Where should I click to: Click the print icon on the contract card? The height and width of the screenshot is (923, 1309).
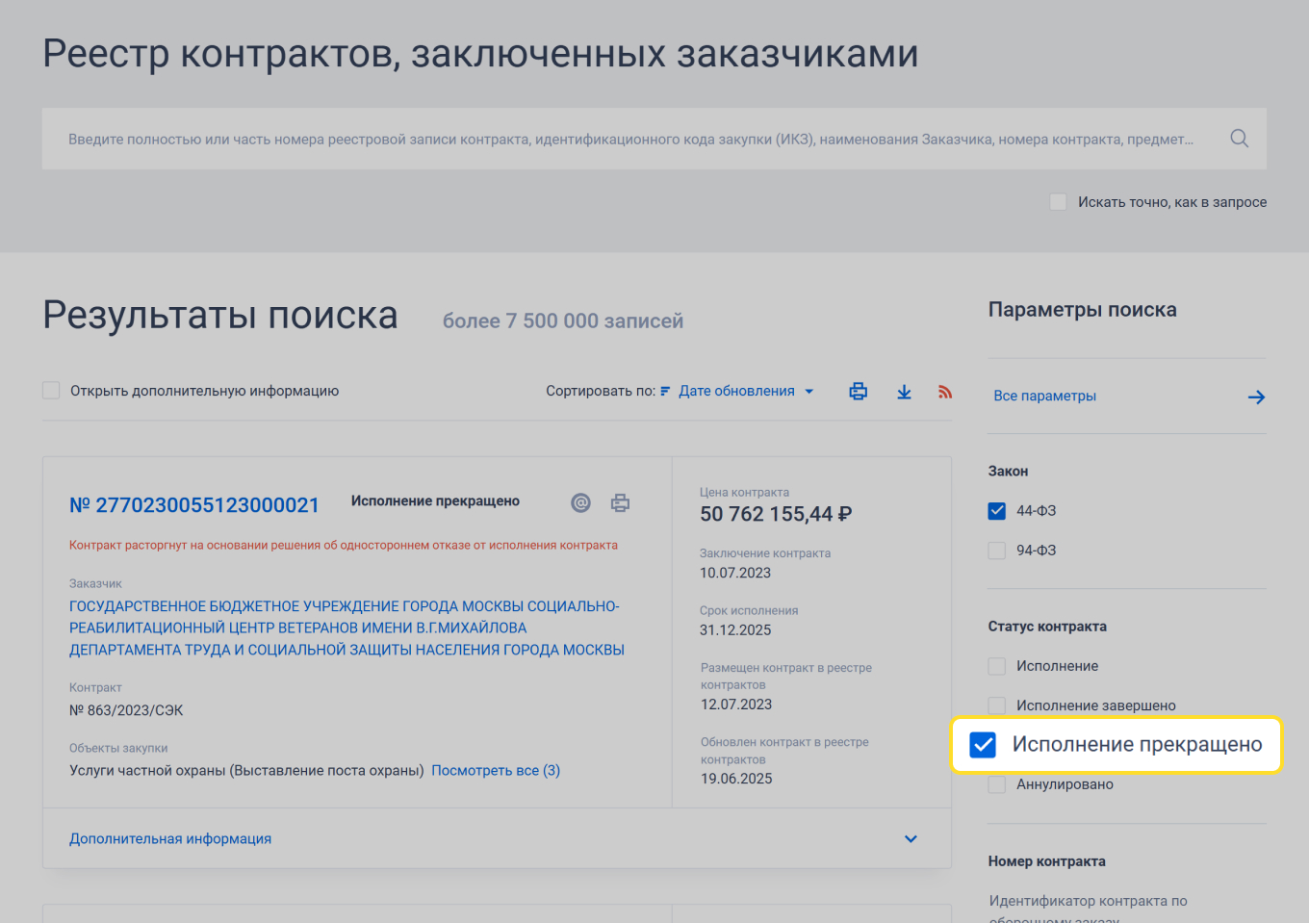620,502
